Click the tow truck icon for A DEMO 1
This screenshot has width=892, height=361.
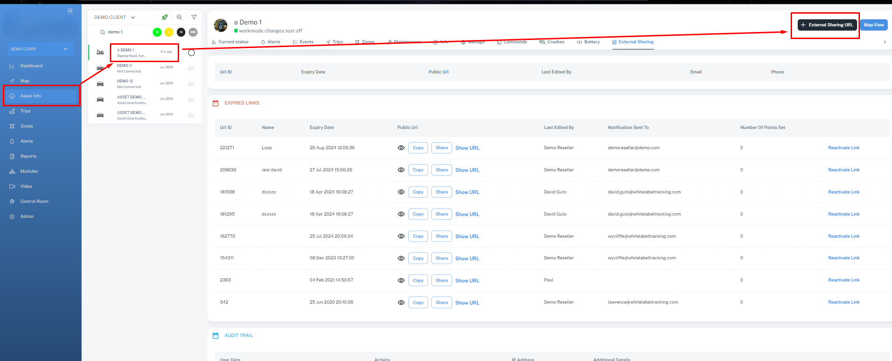click(x=100, y=53)
